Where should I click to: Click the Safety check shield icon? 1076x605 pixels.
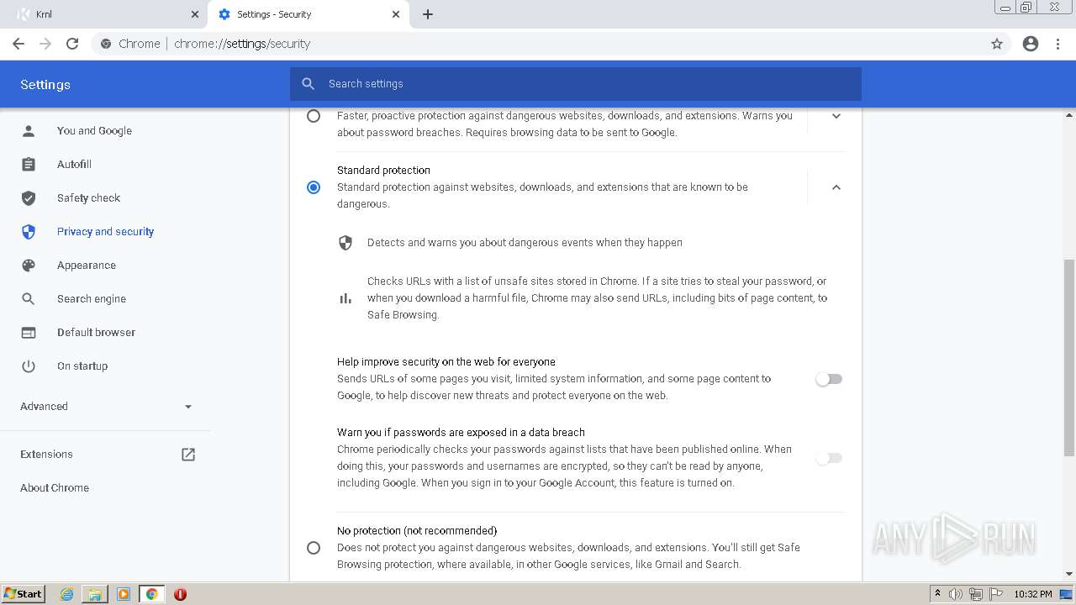29,198
